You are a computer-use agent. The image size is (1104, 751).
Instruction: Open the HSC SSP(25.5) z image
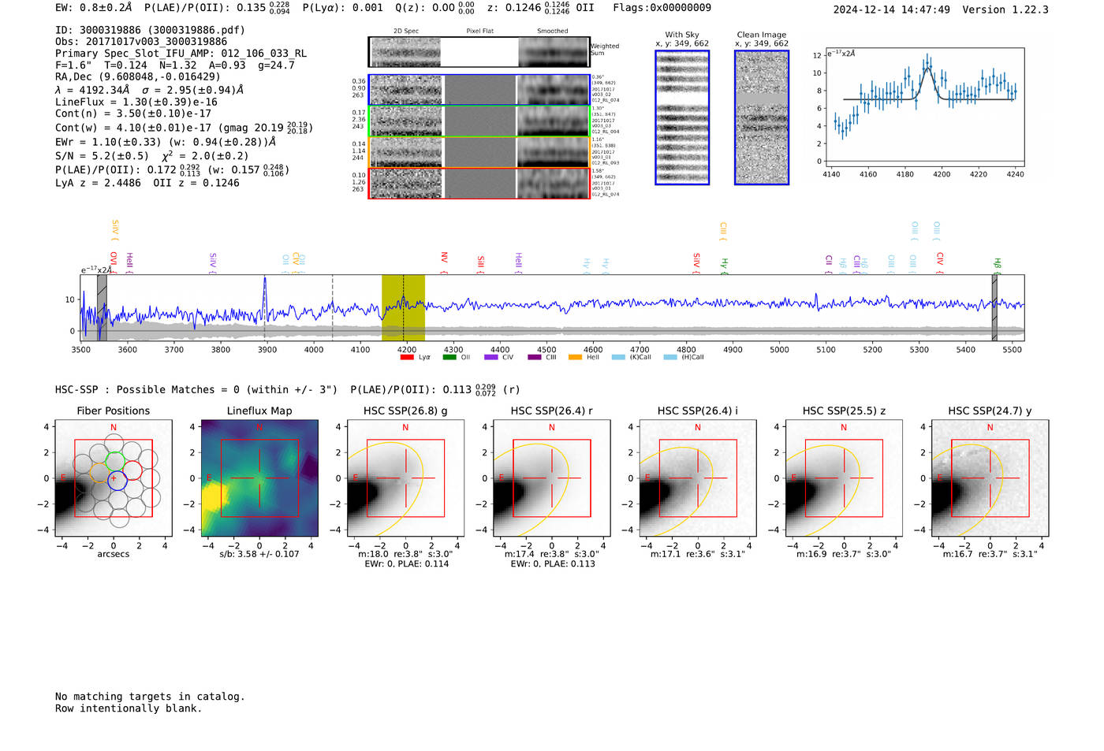pos(844,478)
